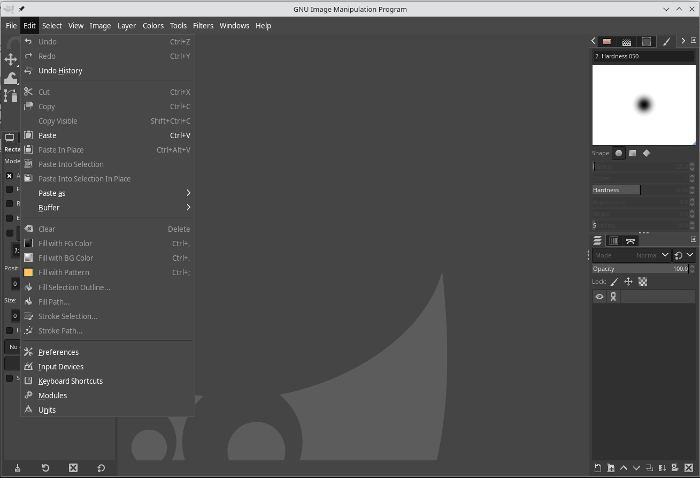This screenshot has width=700, height=478.
Task: Open Keyboard Shortcuts from the Edit menu
Action: 70,381
